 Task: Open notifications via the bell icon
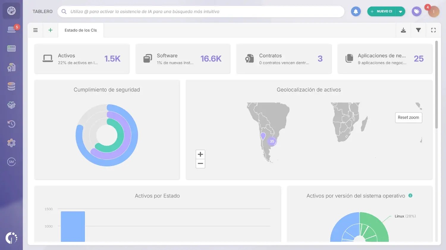click(x=356, y=11)
